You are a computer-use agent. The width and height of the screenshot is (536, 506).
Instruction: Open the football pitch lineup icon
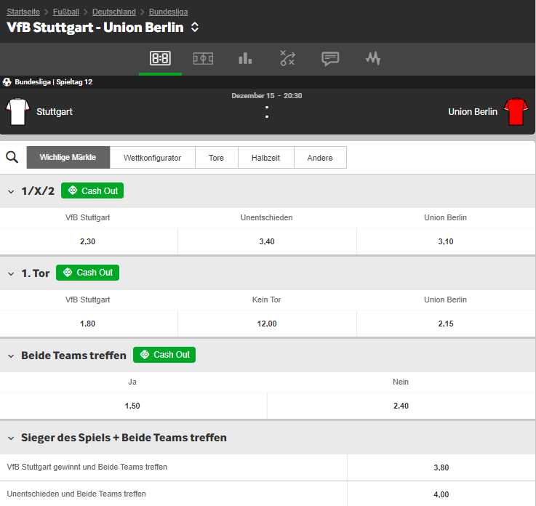pos(203,58)
